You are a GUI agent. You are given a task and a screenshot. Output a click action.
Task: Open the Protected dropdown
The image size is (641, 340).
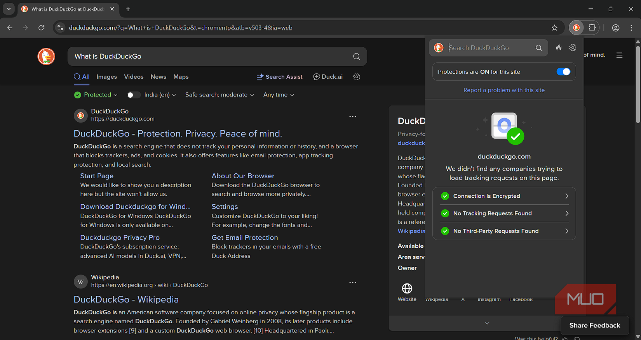pos(96,95)
